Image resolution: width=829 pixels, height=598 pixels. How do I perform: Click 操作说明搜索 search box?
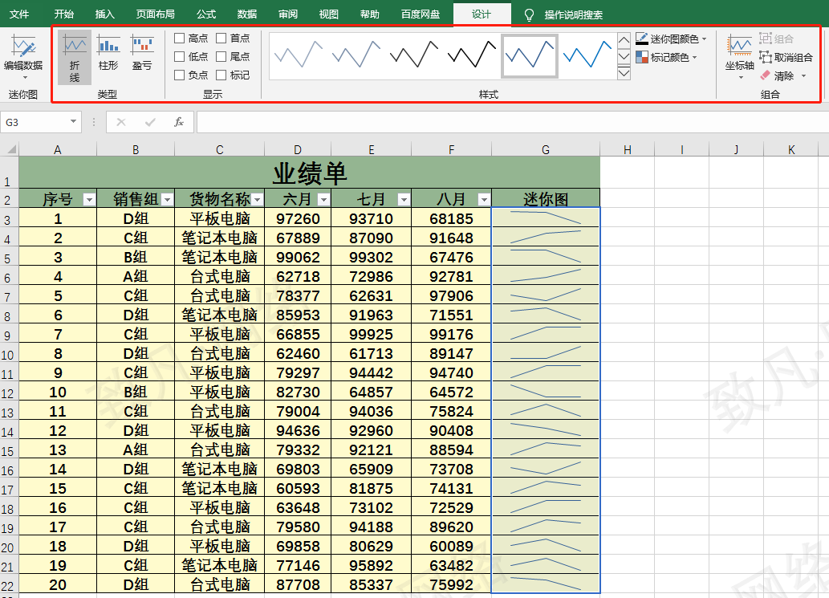[x=574, y=14]
